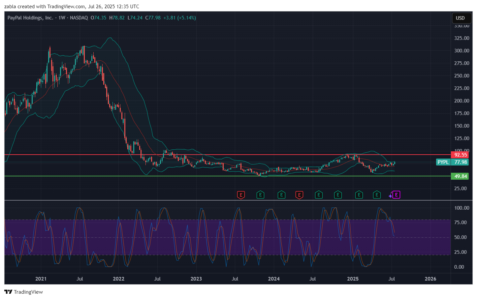477x299 pixels.
Task: Select the red horizontal resistance line
Action: pyautogui.click(x=227, y=155)
